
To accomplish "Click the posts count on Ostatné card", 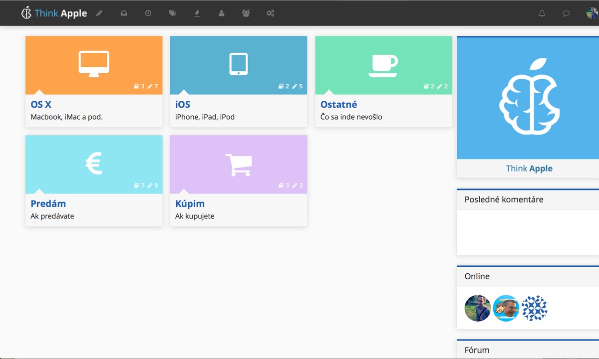I will (x=443, y=86).
